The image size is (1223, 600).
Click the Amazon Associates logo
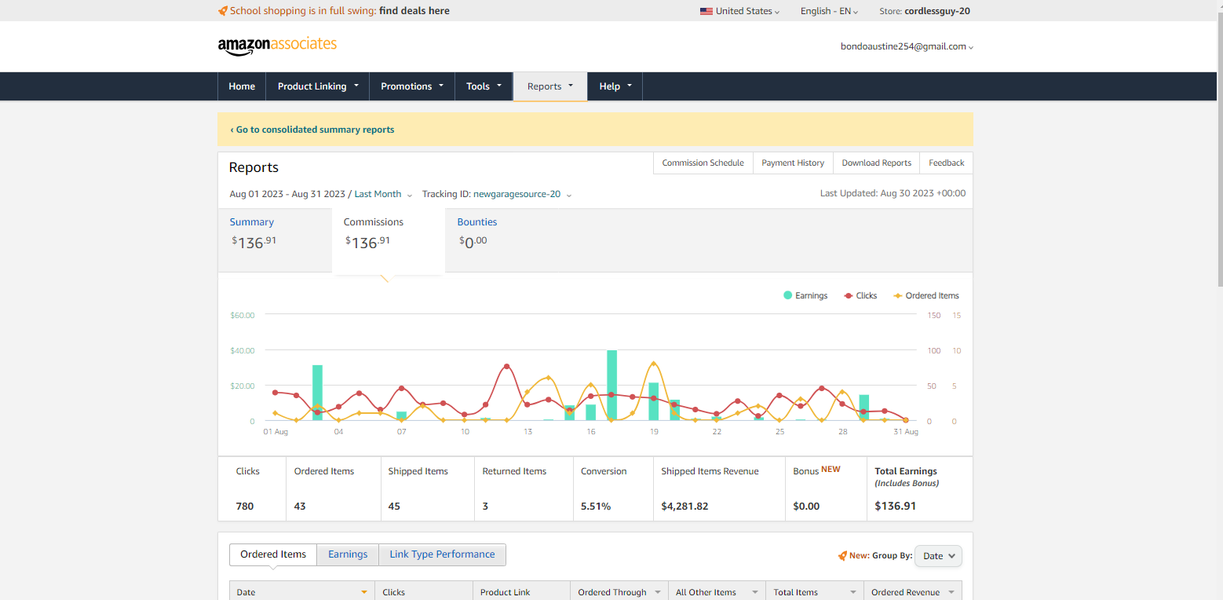coord(277,46)
